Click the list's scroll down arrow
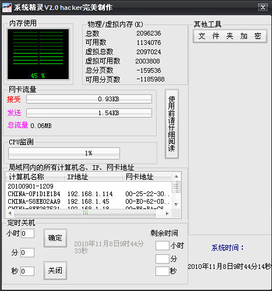The height and width of the screenshot is (291, 272). (176, 204)
